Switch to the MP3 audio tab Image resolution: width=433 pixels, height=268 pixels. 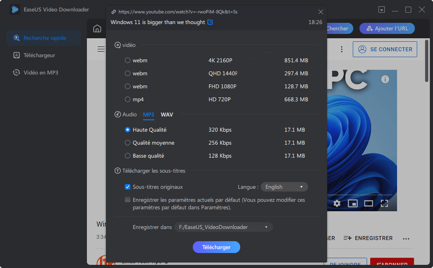pos(149,115)
